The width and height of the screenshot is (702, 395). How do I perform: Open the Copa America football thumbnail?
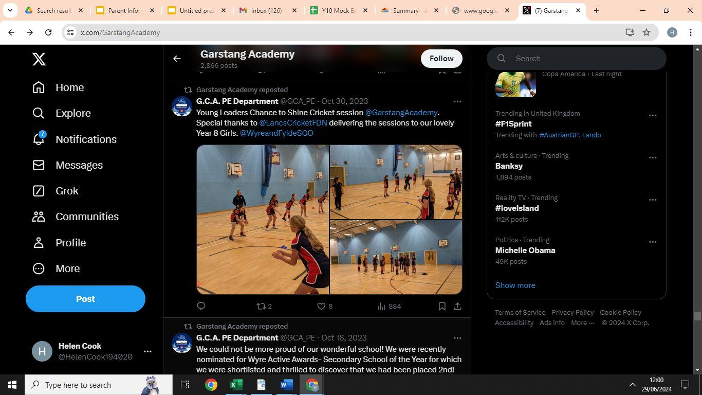515,84
